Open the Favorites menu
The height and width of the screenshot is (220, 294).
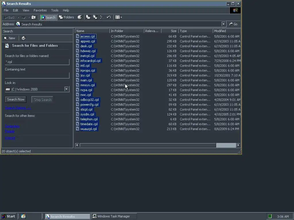click(x=40, y=10)
